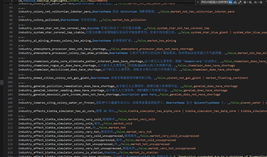Select line number 97 in gutter
Viewport: 267px width, 157px height.
[x=11, y=66]
